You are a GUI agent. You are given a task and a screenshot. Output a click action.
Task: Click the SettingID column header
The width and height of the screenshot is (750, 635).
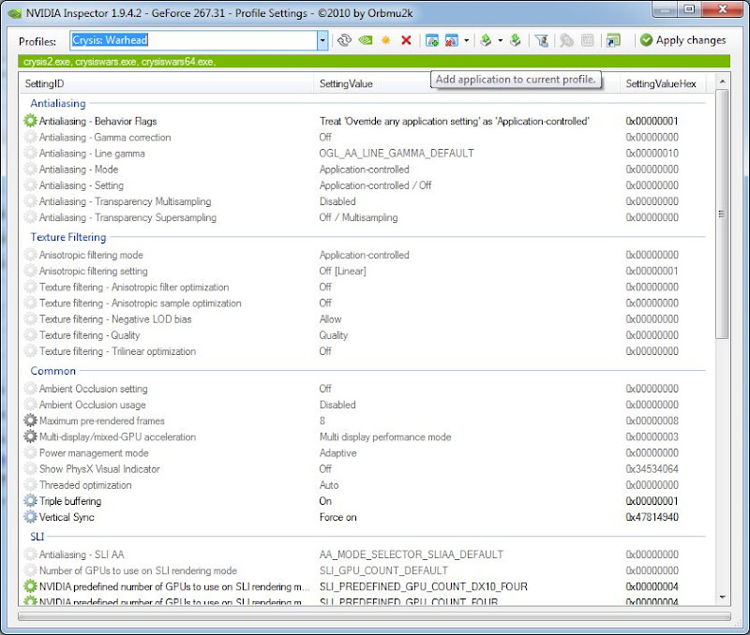coord(166,83)
